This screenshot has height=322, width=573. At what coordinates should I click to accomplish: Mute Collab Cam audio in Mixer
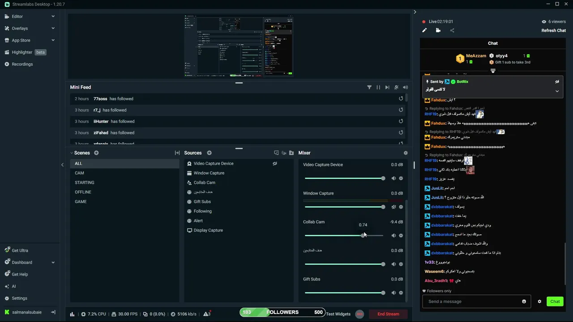pos(393,236)
